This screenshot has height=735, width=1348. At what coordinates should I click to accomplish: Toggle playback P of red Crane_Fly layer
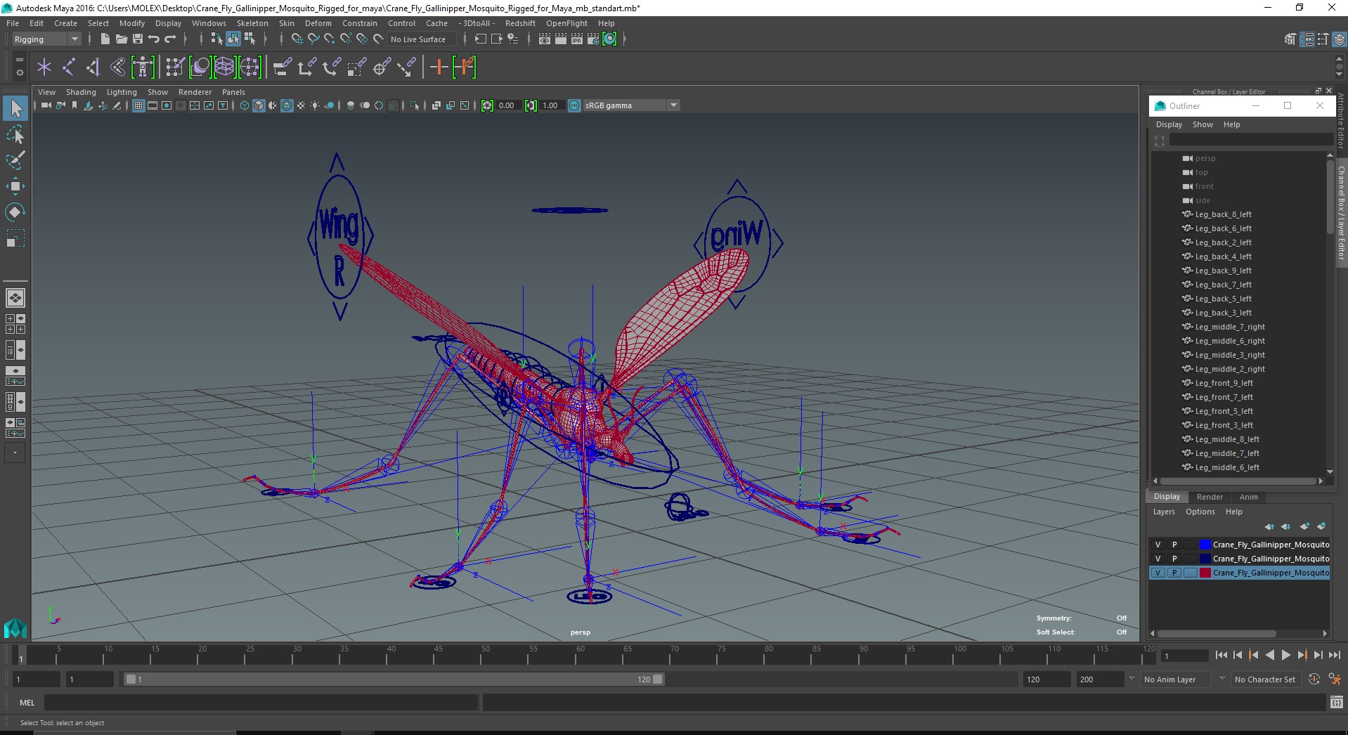coord(1174,573)
